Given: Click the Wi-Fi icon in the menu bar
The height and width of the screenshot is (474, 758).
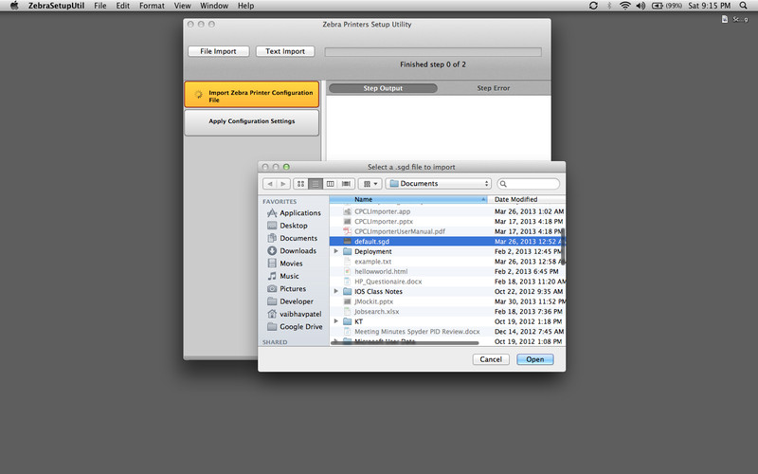Looking at the screenshot, I should tap(625, 6).
